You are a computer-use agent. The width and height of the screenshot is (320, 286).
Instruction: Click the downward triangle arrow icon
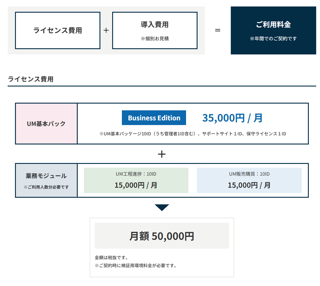coord(162,207)
